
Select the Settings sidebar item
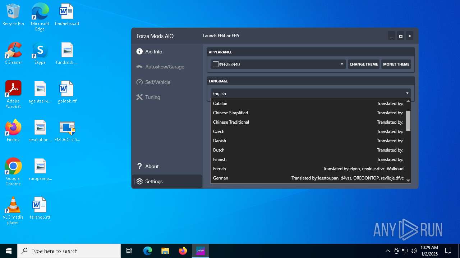coord(167,181)
